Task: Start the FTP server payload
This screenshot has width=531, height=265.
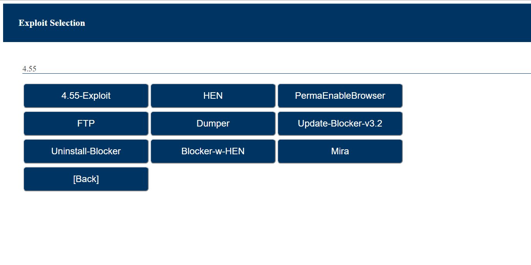Action: [x=86, y=123]
